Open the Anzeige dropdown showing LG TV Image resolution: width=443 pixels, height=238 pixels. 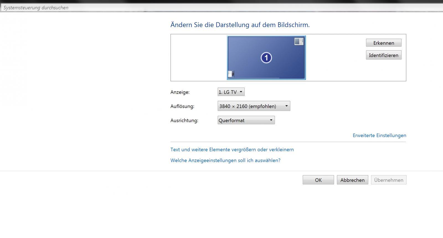(x=231, y=92)
